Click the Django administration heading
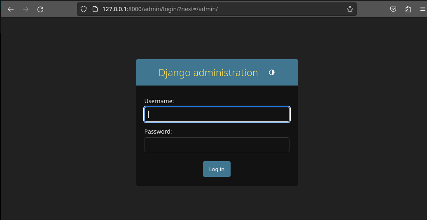This screenshot has height=220, width=427. click(208, 73)
